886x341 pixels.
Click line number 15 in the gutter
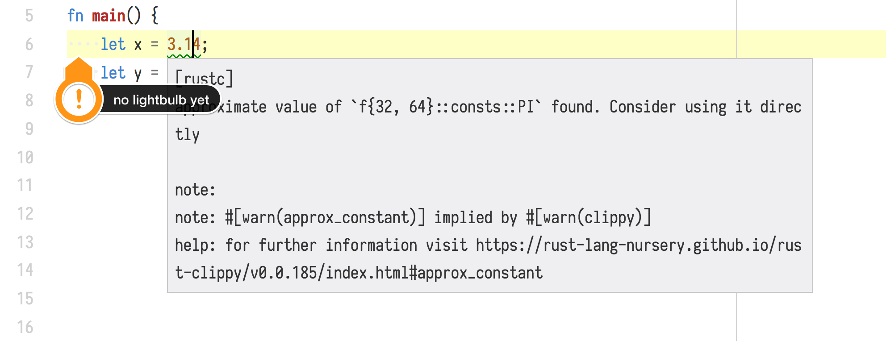[25, 299]
